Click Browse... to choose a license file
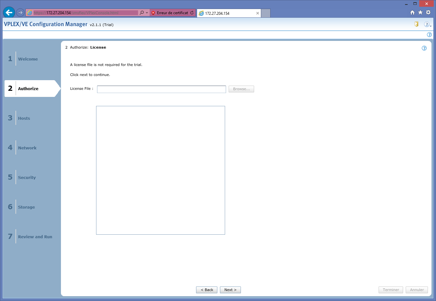This screenshot has height=301, width=436. pos(241,89)
